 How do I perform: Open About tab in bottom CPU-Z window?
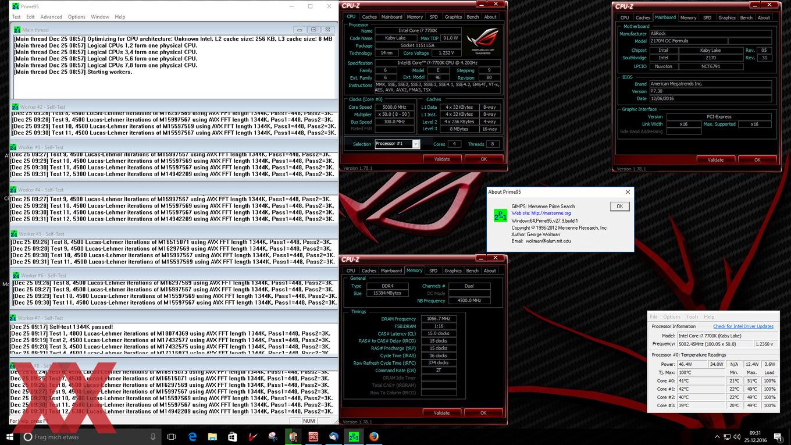coord(490,270)
